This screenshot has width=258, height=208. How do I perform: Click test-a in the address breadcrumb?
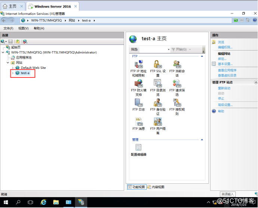pos(86,21)
